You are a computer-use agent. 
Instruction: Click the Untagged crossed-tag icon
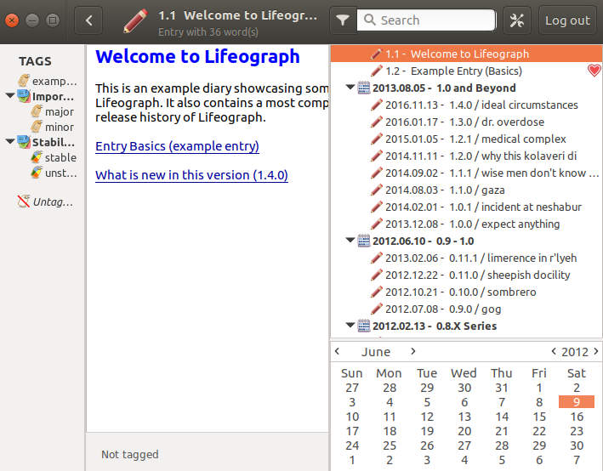24,201
